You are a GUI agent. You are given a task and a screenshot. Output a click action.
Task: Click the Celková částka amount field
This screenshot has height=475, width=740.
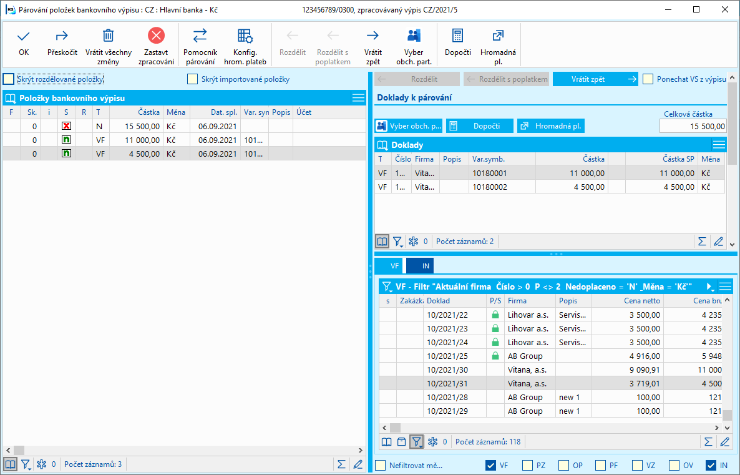coord(693,126)
